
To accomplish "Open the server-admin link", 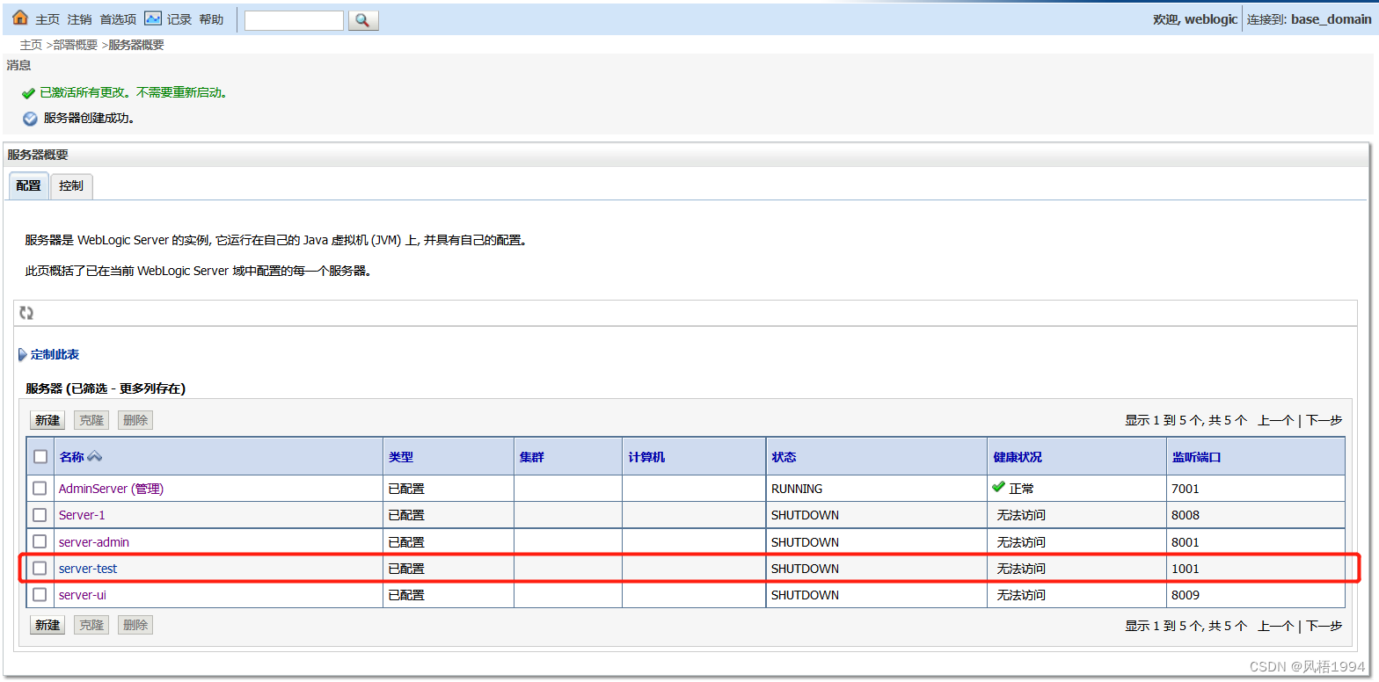I will [94, 542].
